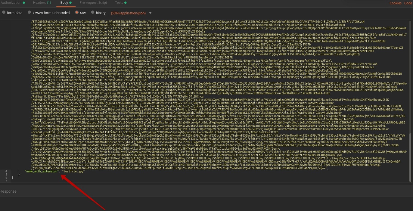This screenshot has height=211, width=413.
Task: Open the JSON (application/json) content type dropdown
Action: pos(128,13)
